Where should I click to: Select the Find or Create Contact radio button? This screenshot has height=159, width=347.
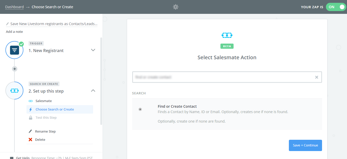[x=140, y=109]
